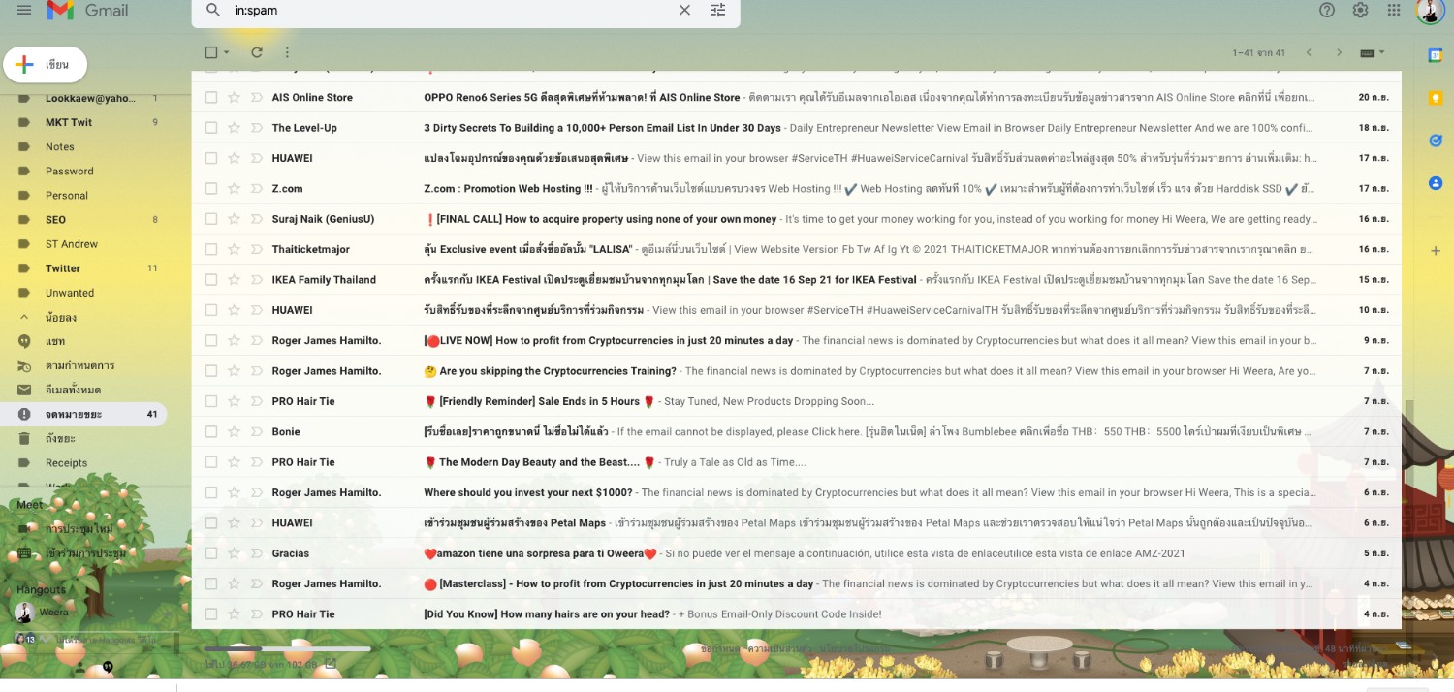Open Weera Hangouts contact

click(x=54, y=613)
